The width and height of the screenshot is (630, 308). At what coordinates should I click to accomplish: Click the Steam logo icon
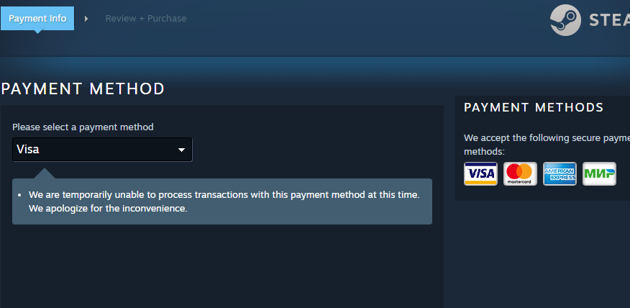click(565, 20)
